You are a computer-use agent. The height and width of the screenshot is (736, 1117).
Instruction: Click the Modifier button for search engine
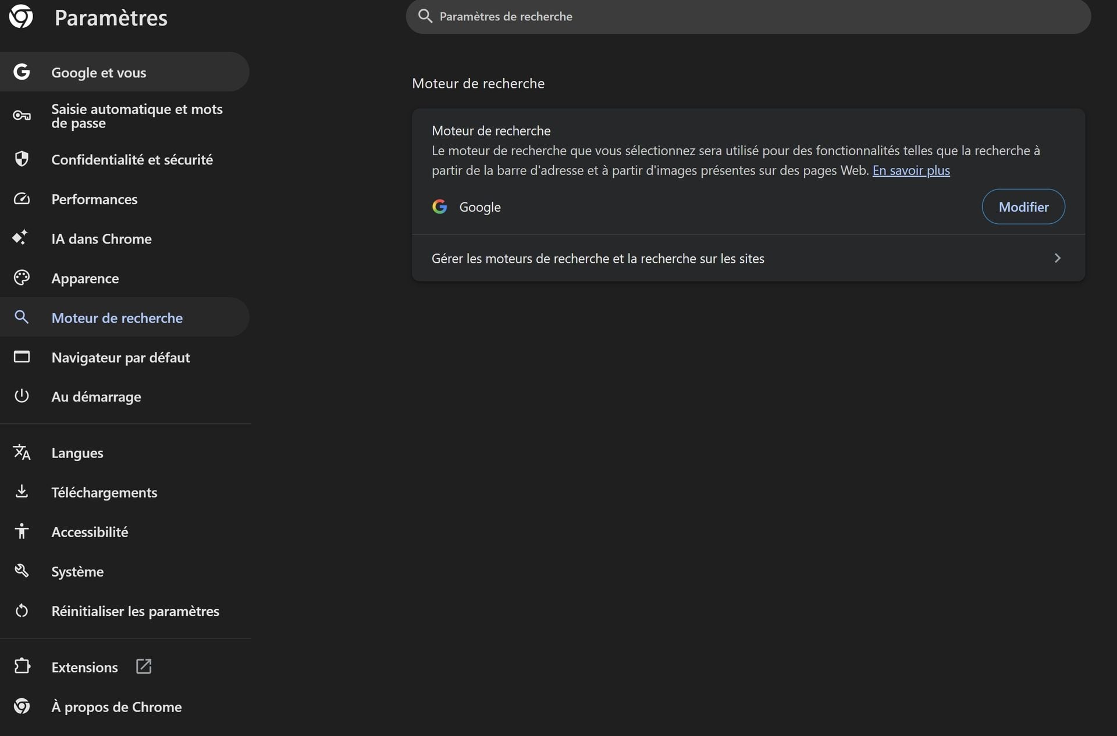[x=1023, y=206]
